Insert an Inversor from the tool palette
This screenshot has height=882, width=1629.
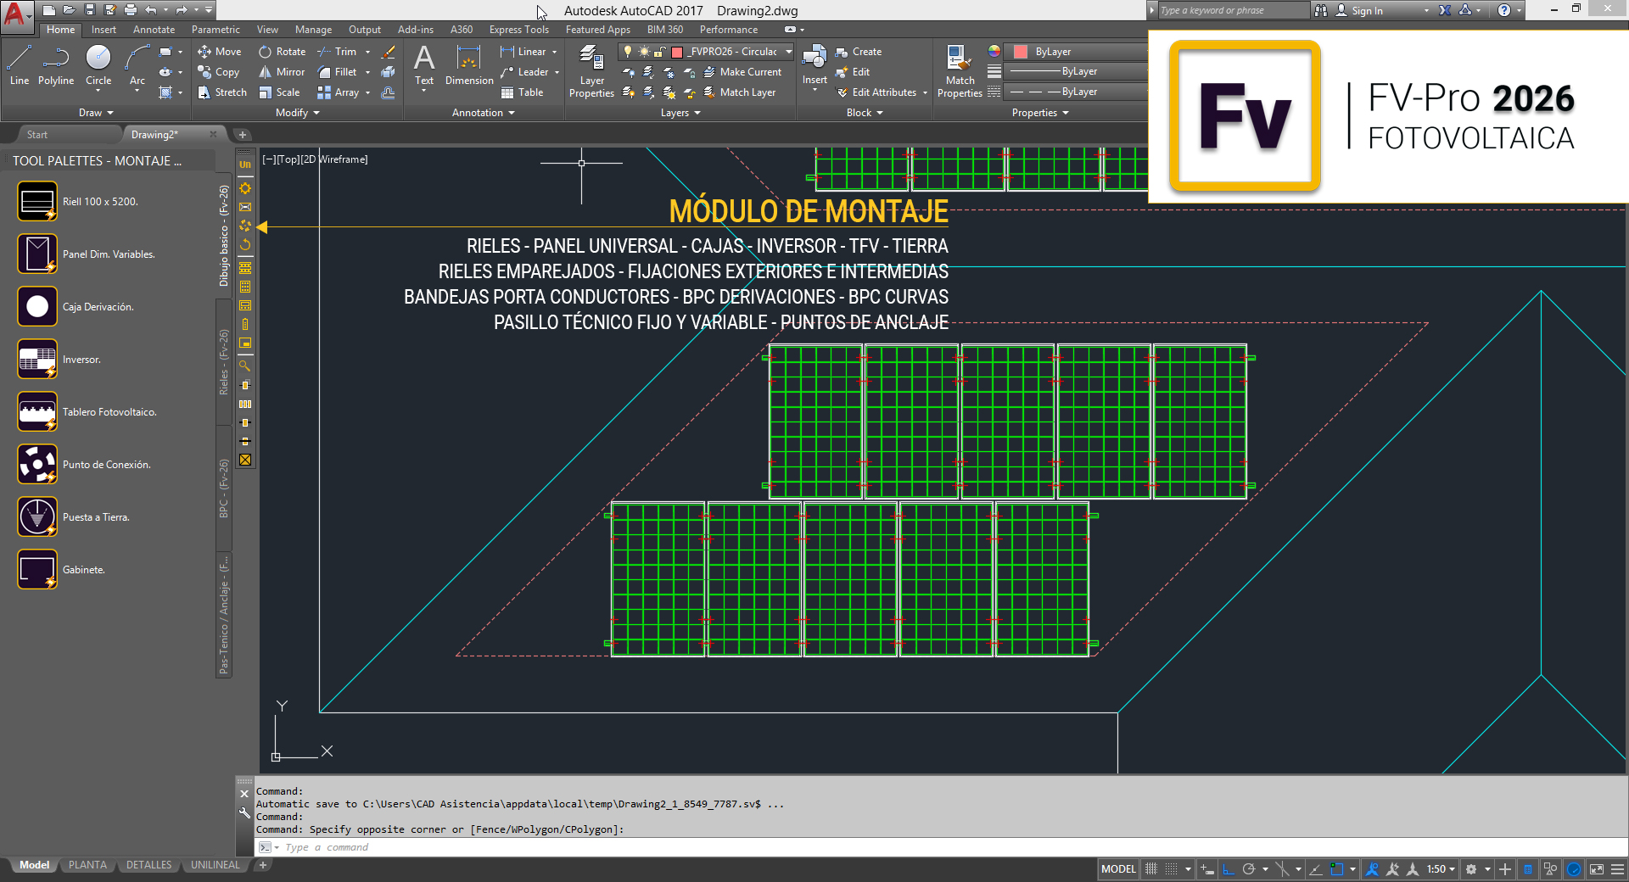click(x=37, y=359)
